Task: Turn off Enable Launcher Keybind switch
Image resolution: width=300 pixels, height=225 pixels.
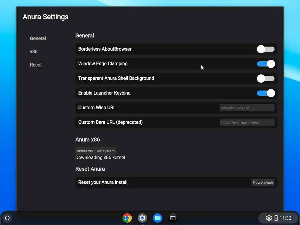Action: tap(266, 93)
